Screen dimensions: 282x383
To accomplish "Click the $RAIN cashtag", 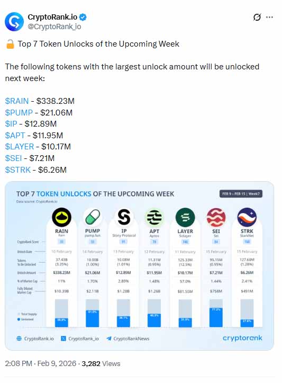I will pos(17,101).
